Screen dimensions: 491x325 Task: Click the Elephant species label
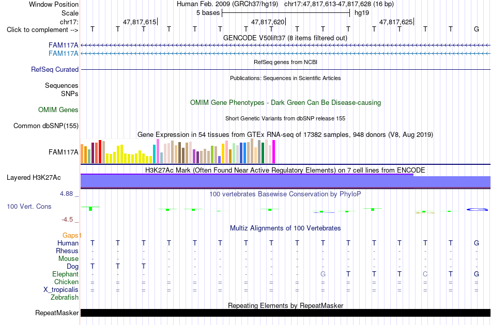pyautogui.click(x=65, y=274)
